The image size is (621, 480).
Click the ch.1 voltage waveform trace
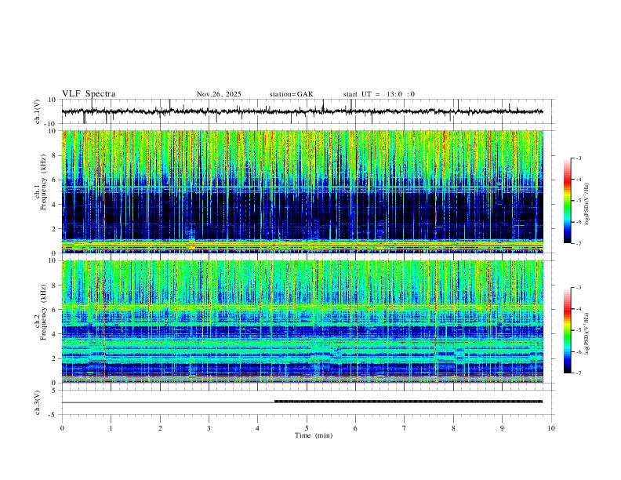coord(302,111)
